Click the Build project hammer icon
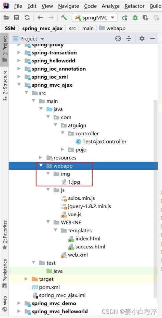Image resolution: width=162 pixels, height=318 pixels. click(64, 17)
